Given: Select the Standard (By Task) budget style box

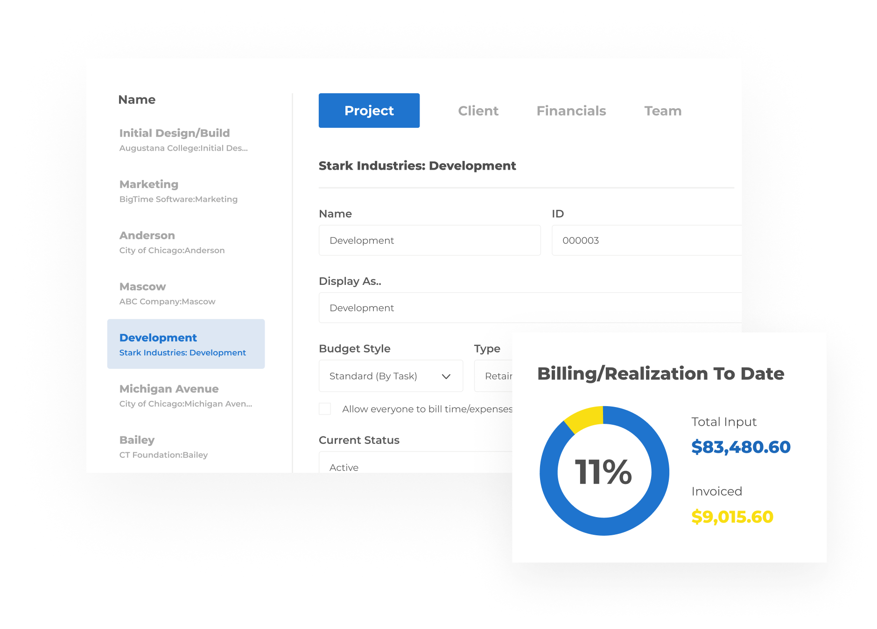Looking at the screenshot, I should coord(391,376).
